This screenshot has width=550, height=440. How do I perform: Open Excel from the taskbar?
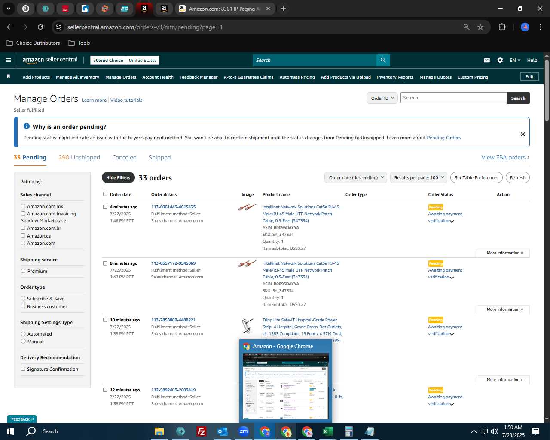327,431
